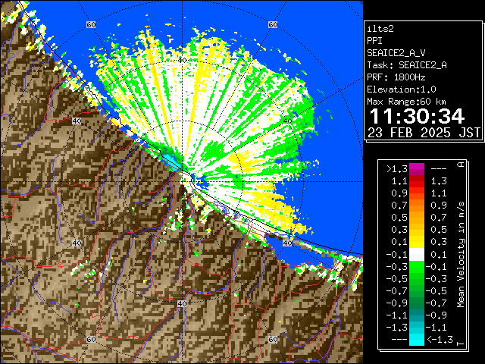Select the date "23 FEB 2025 JST"
The width and height of the screenshot is (485, 364).
tap(424, 133)
